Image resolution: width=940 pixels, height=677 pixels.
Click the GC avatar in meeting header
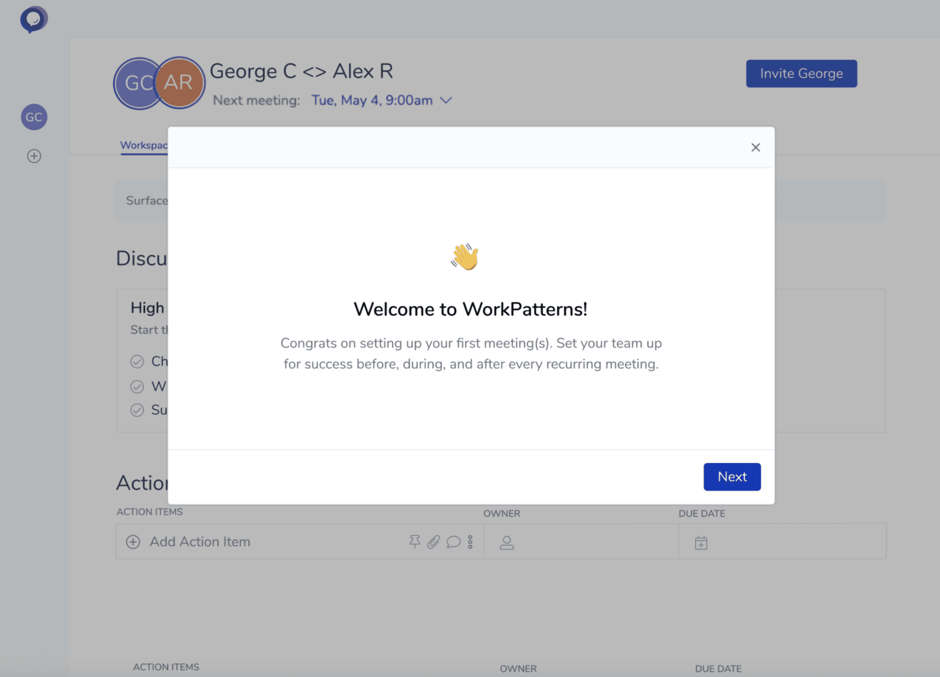(137, 83)
